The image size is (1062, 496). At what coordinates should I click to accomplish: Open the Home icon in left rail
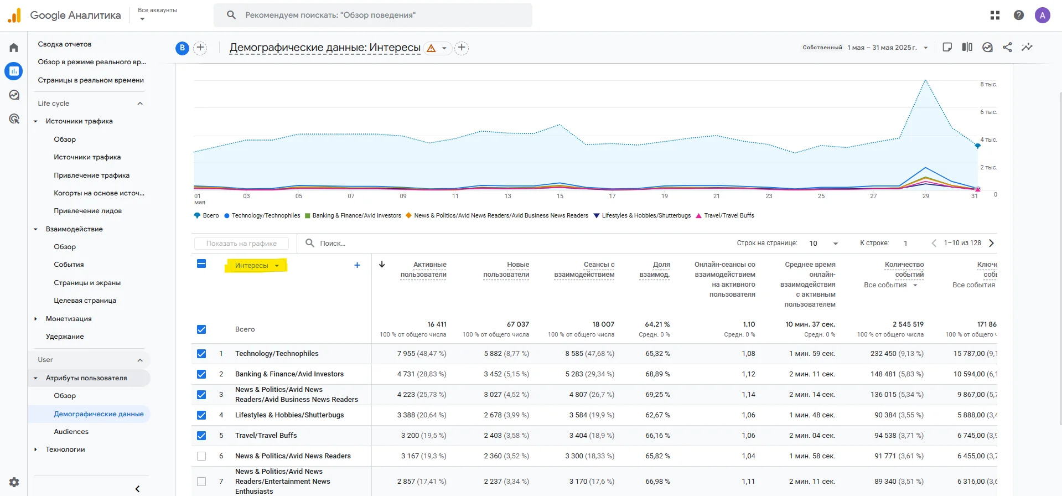(x=14, y=48)
